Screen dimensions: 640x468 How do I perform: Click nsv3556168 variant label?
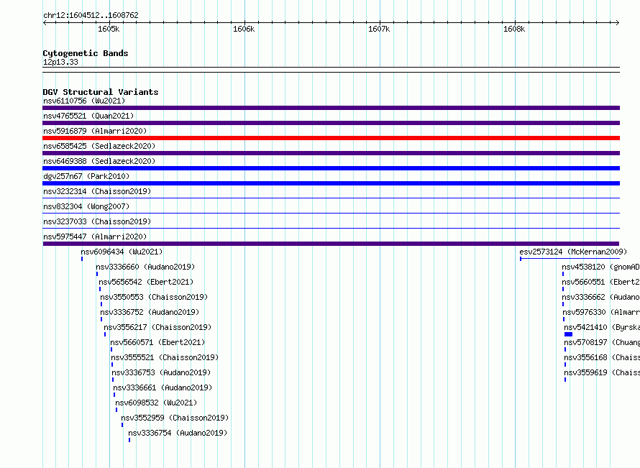[x=602, y=357]
